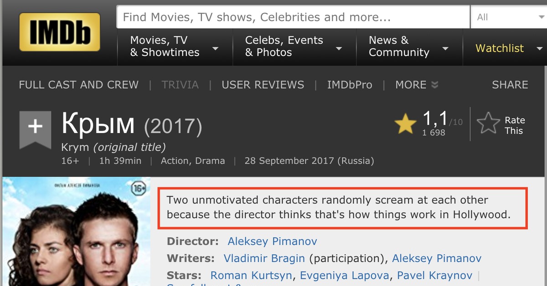Image resolution: width=547 pixels, height=286 pixels.
Task: Open writer Vladimir Bragin's page
Action: 264,259
